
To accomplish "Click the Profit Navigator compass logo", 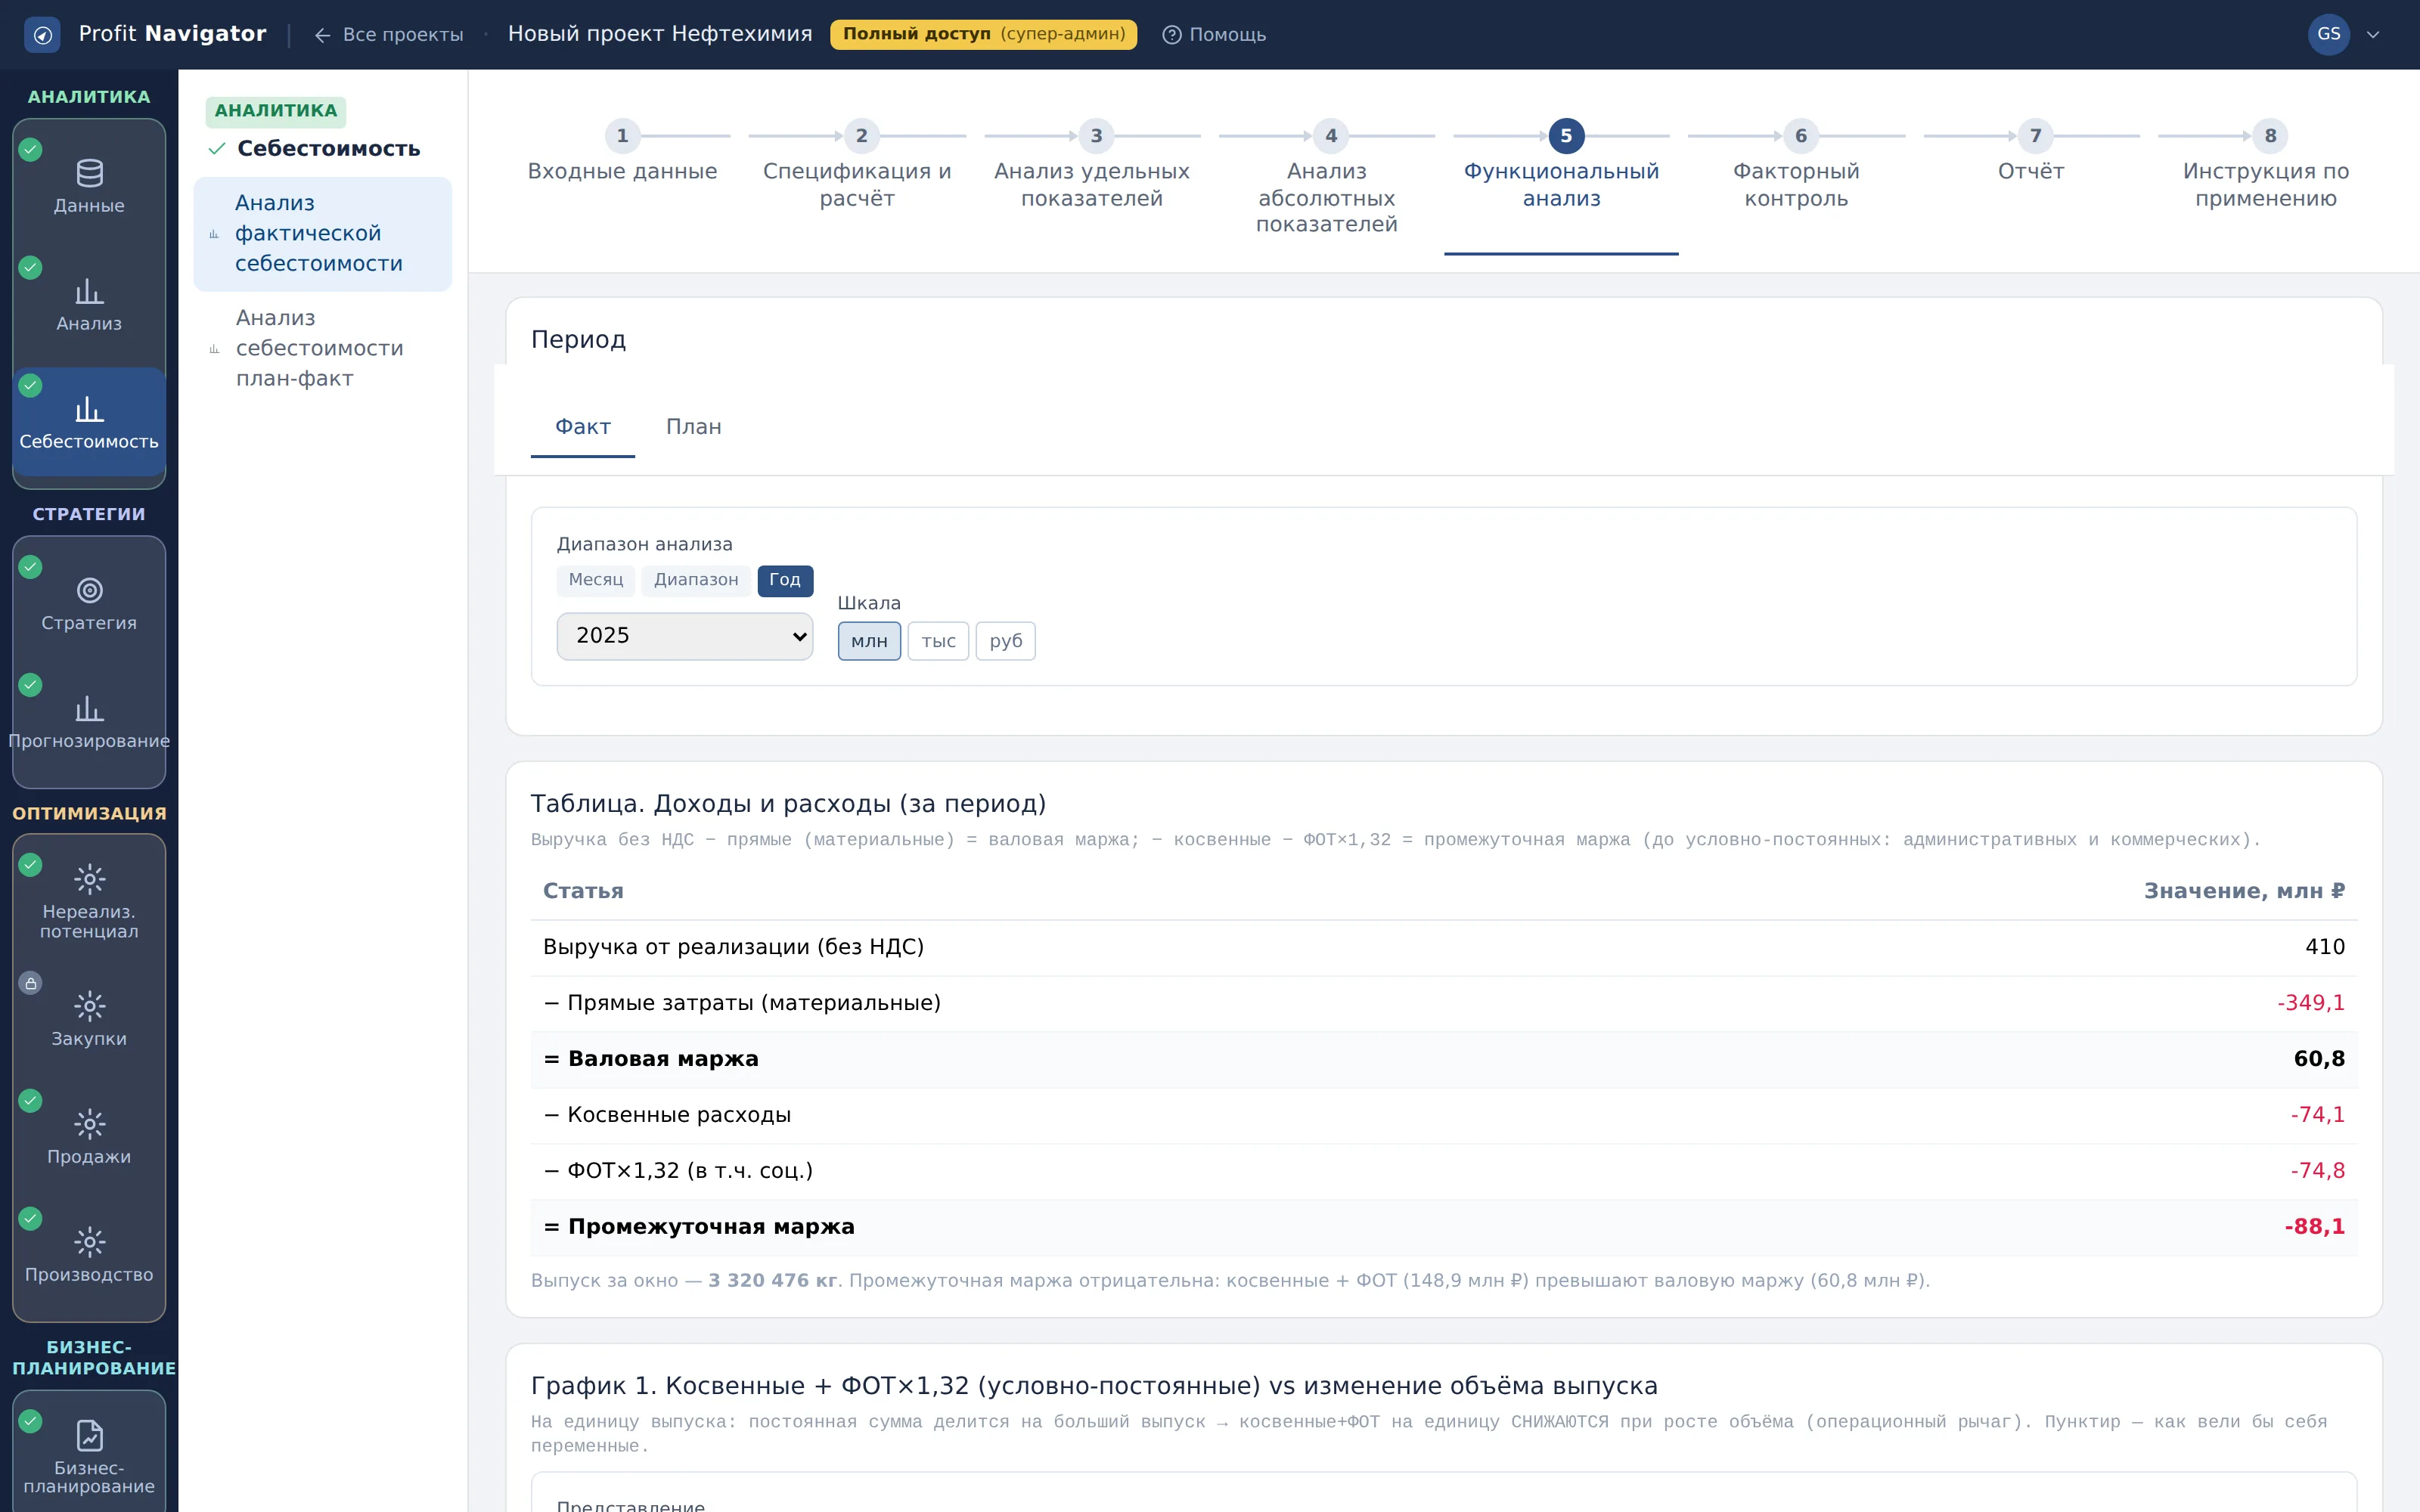I will (x=42, y=35).
